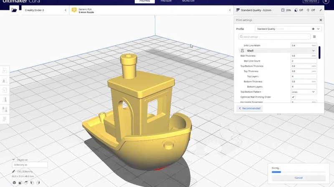
Task: Click the print settings panel scrollbar
Action: point(319,53)
